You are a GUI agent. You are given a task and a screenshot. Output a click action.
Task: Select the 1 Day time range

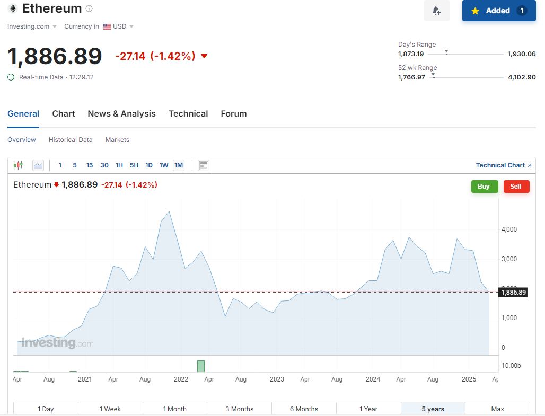pos(46,409)
